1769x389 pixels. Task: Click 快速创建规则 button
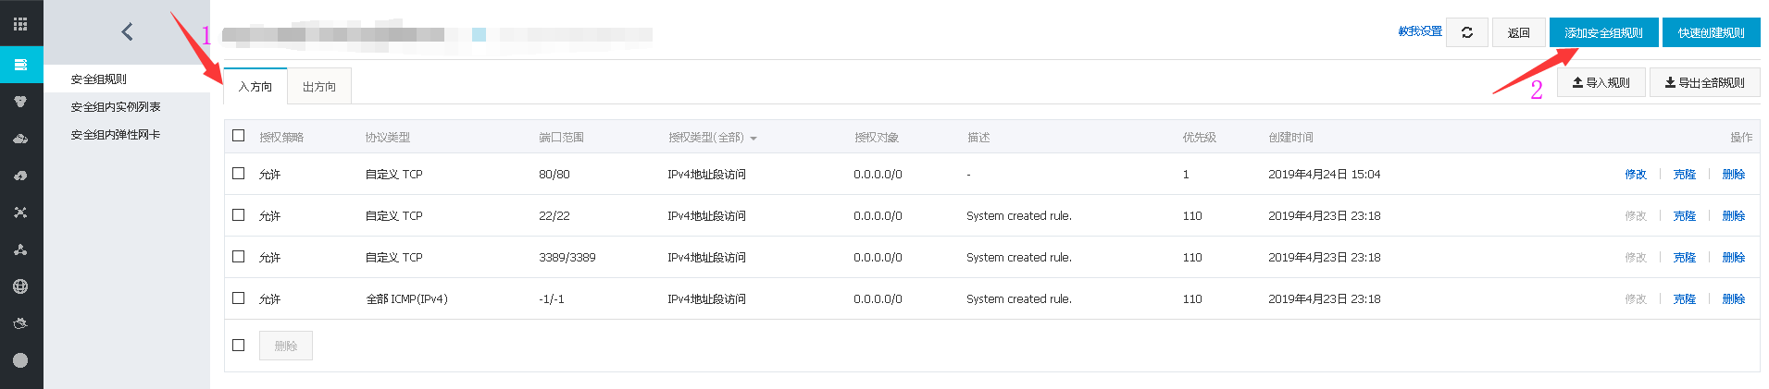pyautogui.click(x=1712, y=32)
